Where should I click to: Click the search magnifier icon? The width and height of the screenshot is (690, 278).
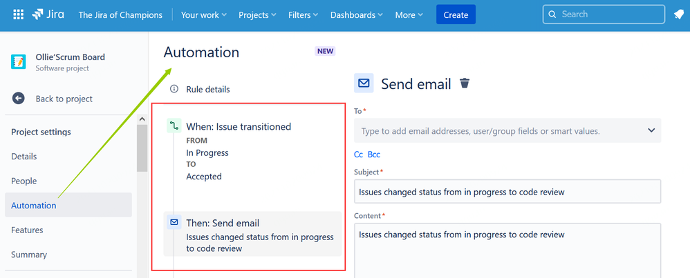552,14
